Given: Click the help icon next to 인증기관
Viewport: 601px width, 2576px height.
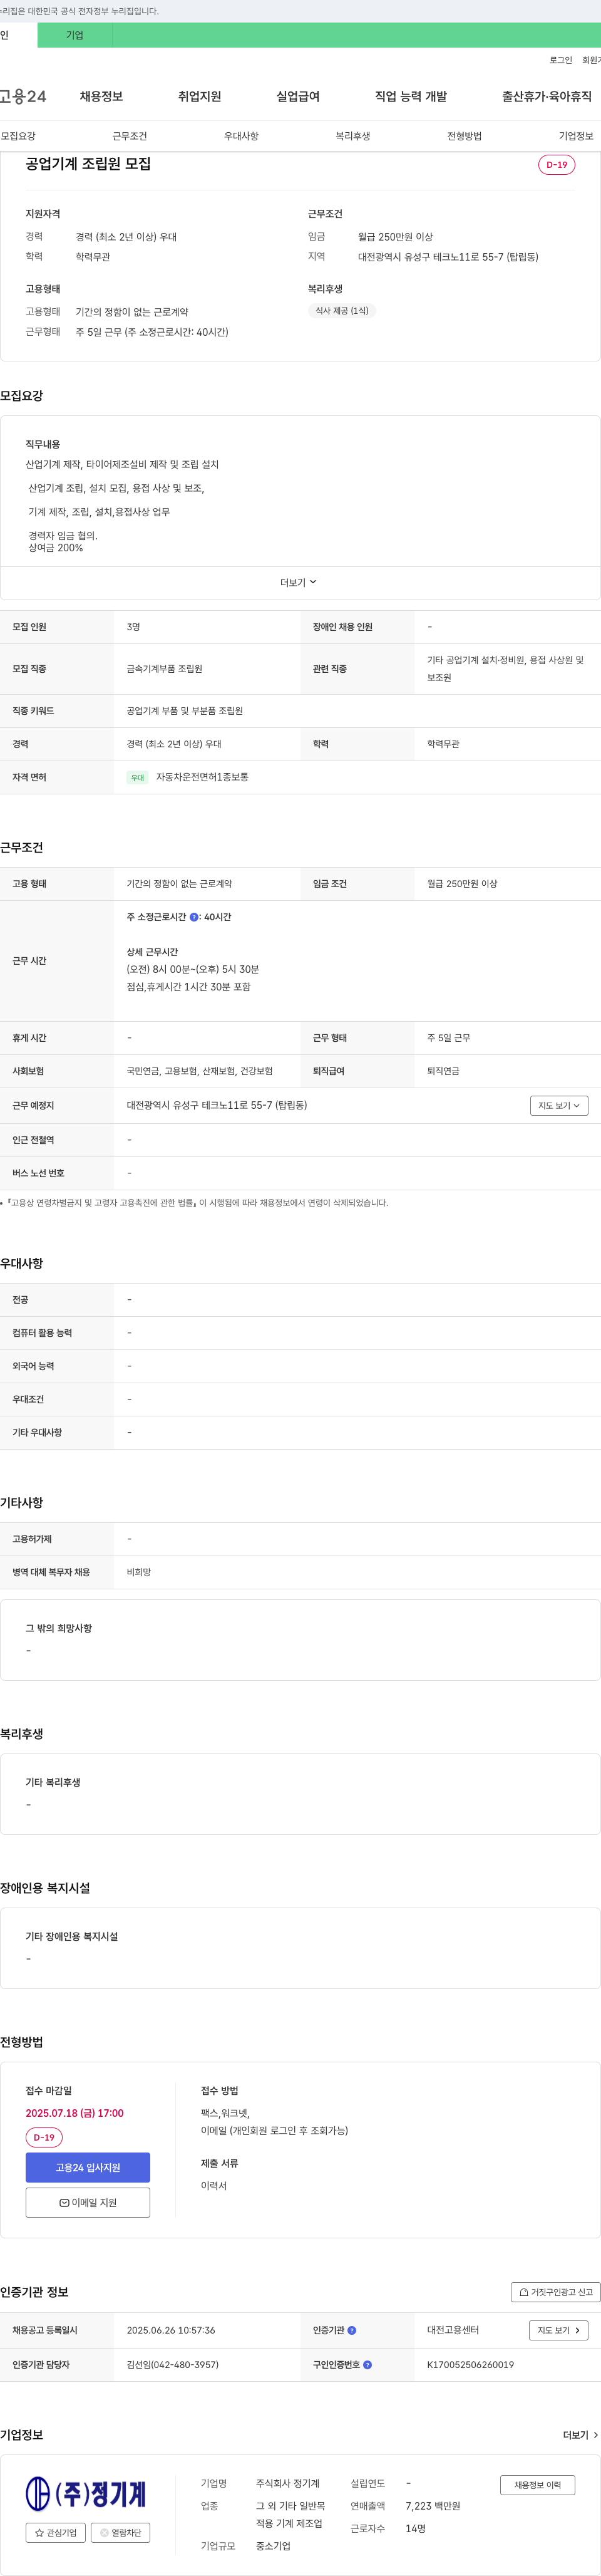Looking at the screenshot, I should click(x=352, y=2330).
